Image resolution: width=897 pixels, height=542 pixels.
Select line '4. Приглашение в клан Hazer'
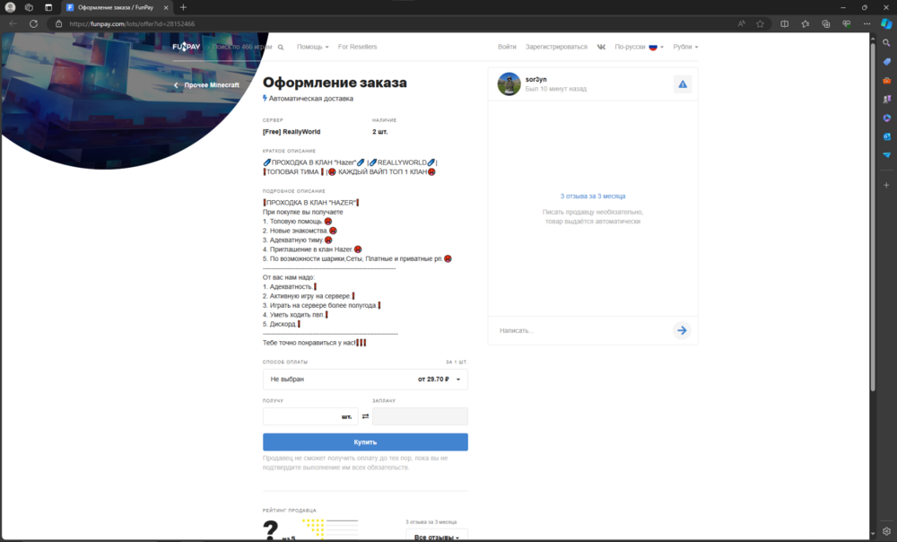coord(308,249)
